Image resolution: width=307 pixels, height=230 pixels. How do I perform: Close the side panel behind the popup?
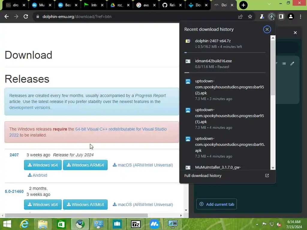(295, 33)
